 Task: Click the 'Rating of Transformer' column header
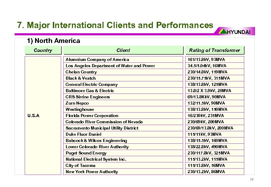215,50
